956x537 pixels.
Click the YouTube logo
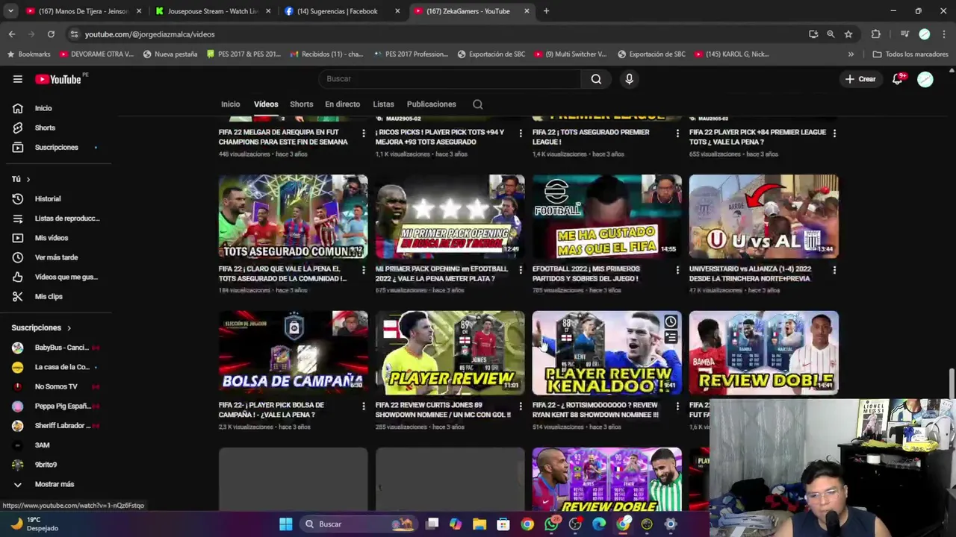[58, 79]
